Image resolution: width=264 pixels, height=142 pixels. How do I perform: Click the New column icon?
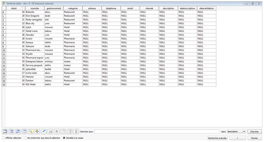(x=63, y=132)
